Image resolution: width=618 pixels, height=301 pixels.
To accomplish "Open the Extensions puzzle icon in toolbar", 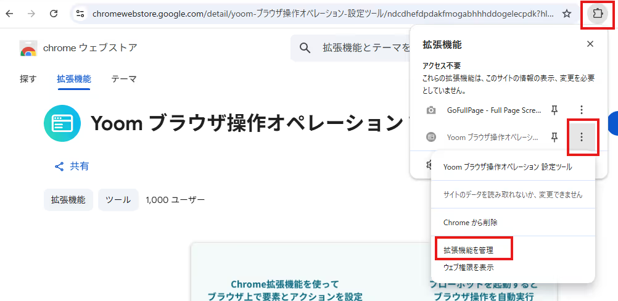I will 598,14.
